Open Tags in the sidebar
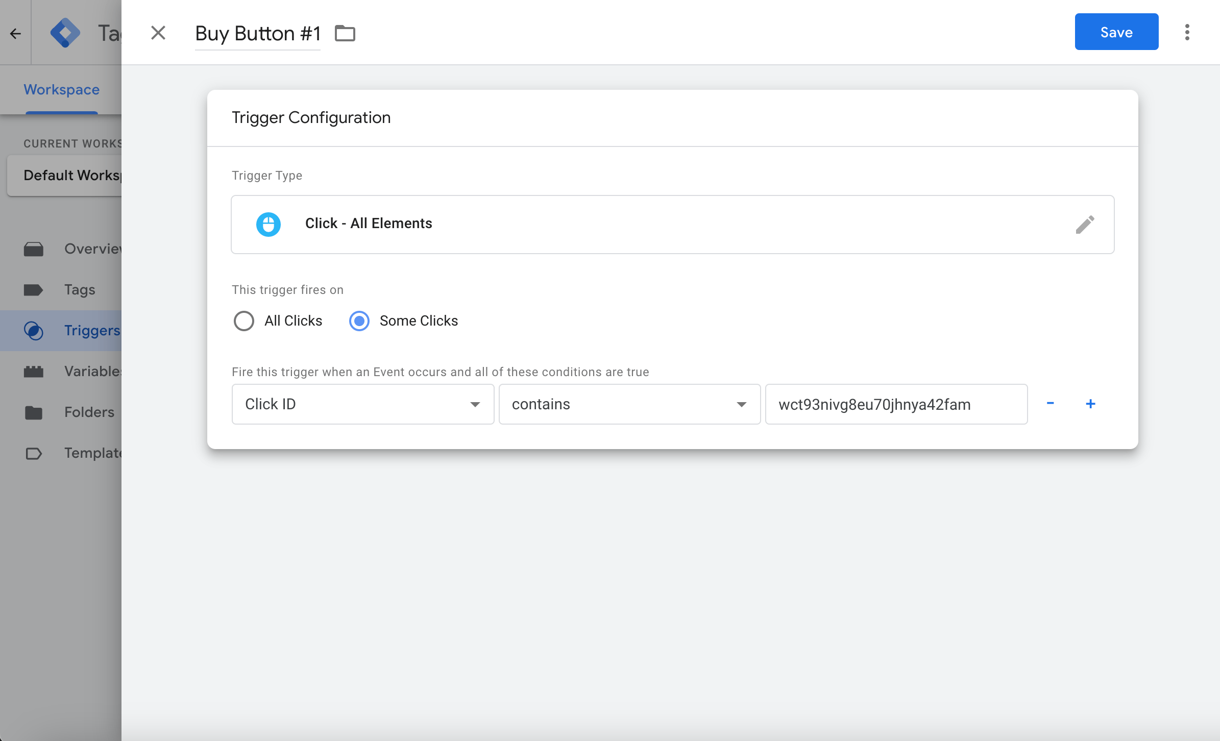The height and width of the screenshot is (741, 1220). pos(80,290)
